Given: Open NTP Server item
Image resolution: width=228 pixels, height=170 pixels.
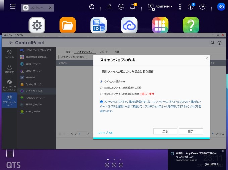Looking at the screenshot, I should [x=37, y=112].
